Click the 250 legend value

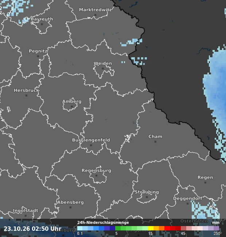217,233
